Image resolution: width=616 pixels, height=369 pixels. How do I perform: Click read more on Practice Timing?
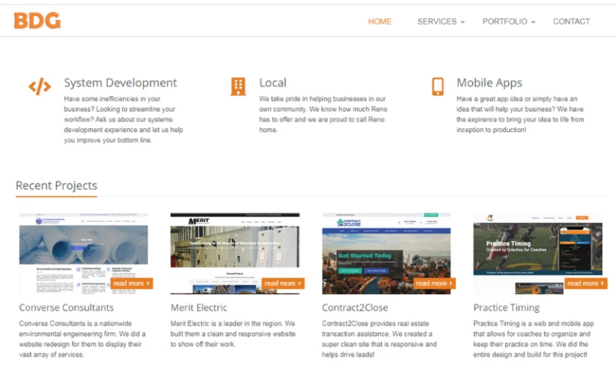[x=586, y=284]
